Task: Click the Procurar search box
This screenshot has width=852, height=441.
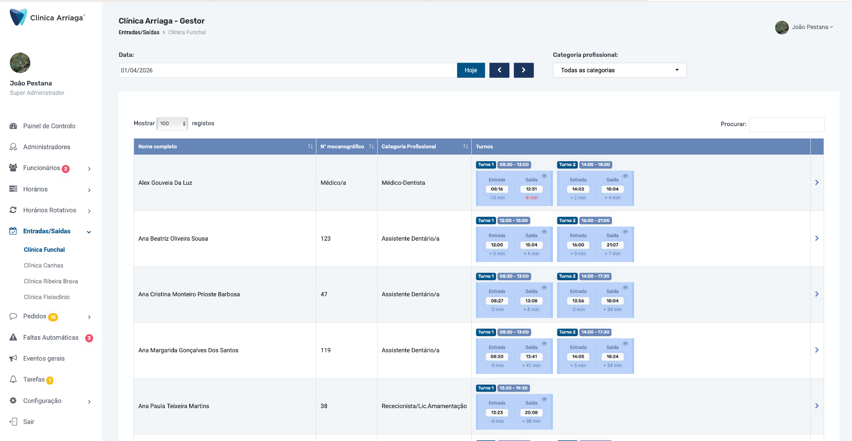Action: [787, 124]
